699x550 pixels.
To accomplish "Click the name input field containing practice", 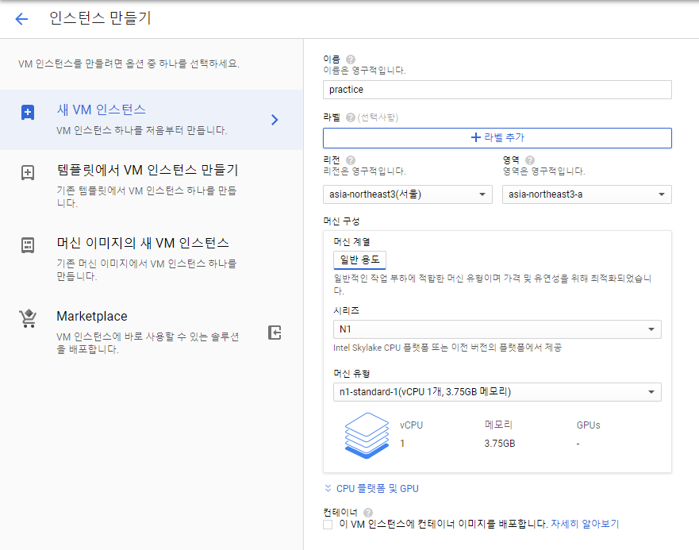I will [x=497, y=90].
